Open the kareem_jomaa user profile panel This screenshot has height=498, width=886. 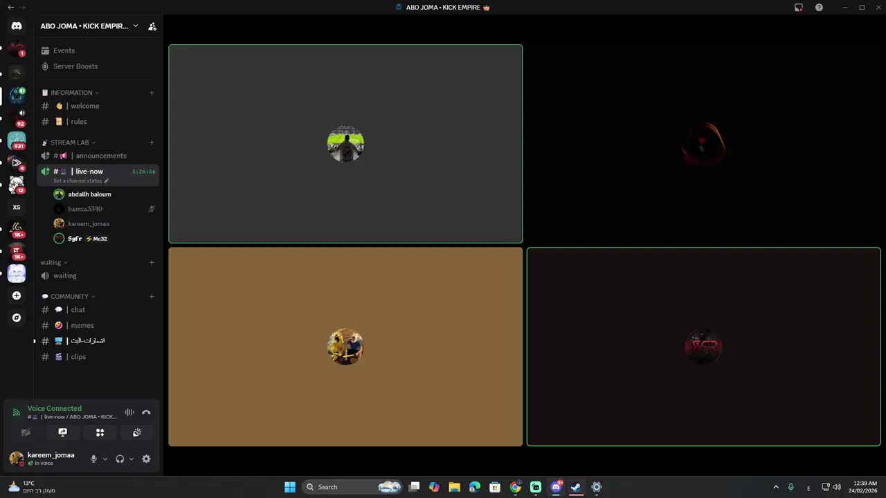46,459
